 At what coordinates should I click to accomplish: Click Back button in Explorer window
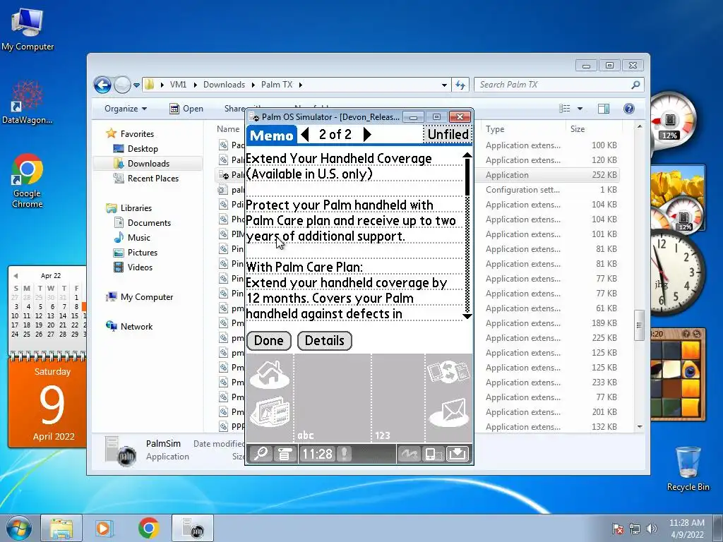(x=102, y=85)
